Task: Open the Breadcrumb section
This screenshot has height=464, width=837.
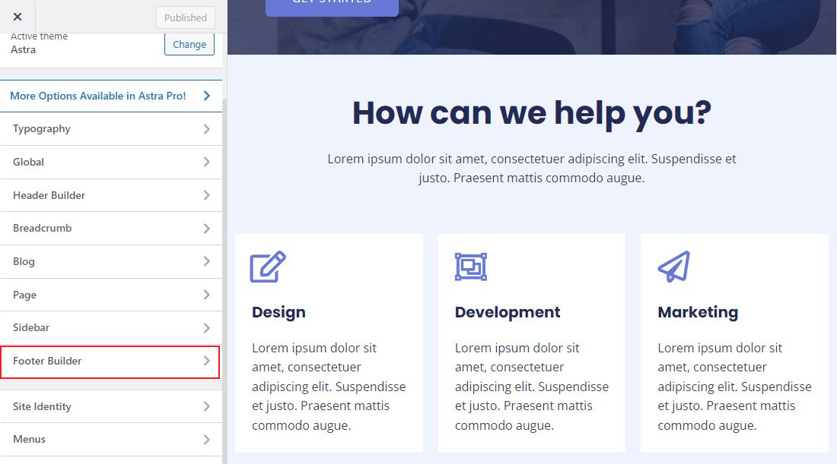Action: 110,228
